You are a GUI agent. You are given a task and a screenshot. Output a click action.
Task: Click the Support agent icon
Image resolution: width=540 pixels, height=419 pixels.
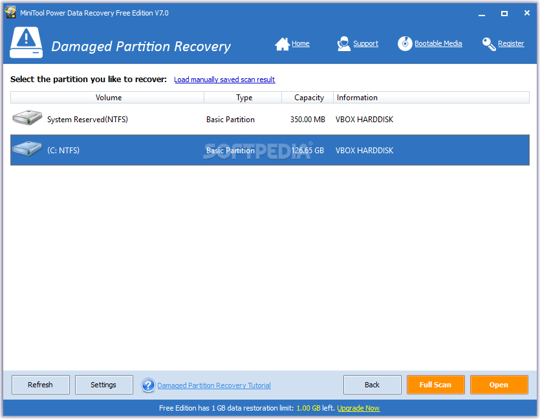(343, 44)
